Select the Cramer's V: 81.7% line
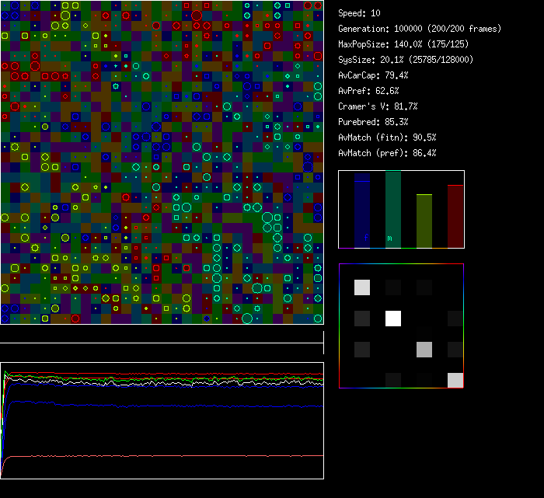Screen dimensions: 544x498 pos(378,106)
